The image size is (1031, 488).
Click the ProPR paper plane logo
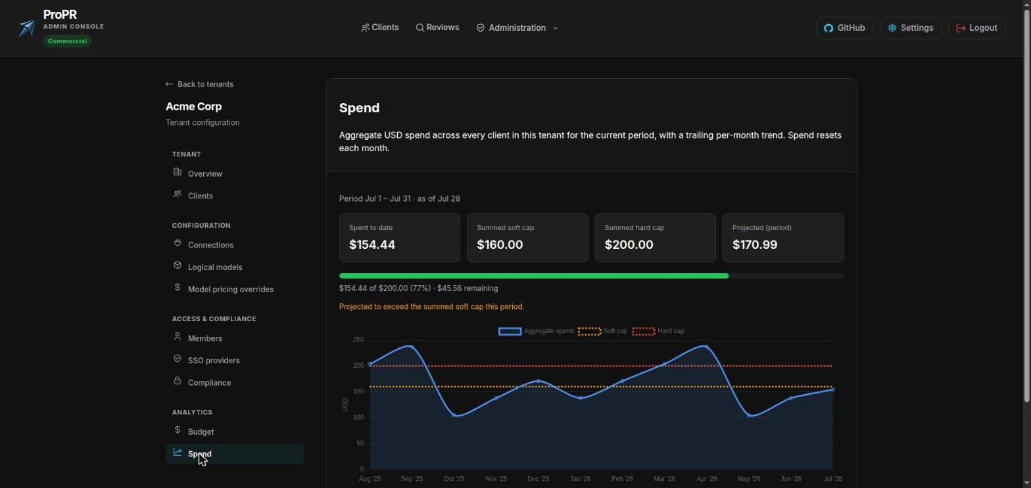[27, 28]
